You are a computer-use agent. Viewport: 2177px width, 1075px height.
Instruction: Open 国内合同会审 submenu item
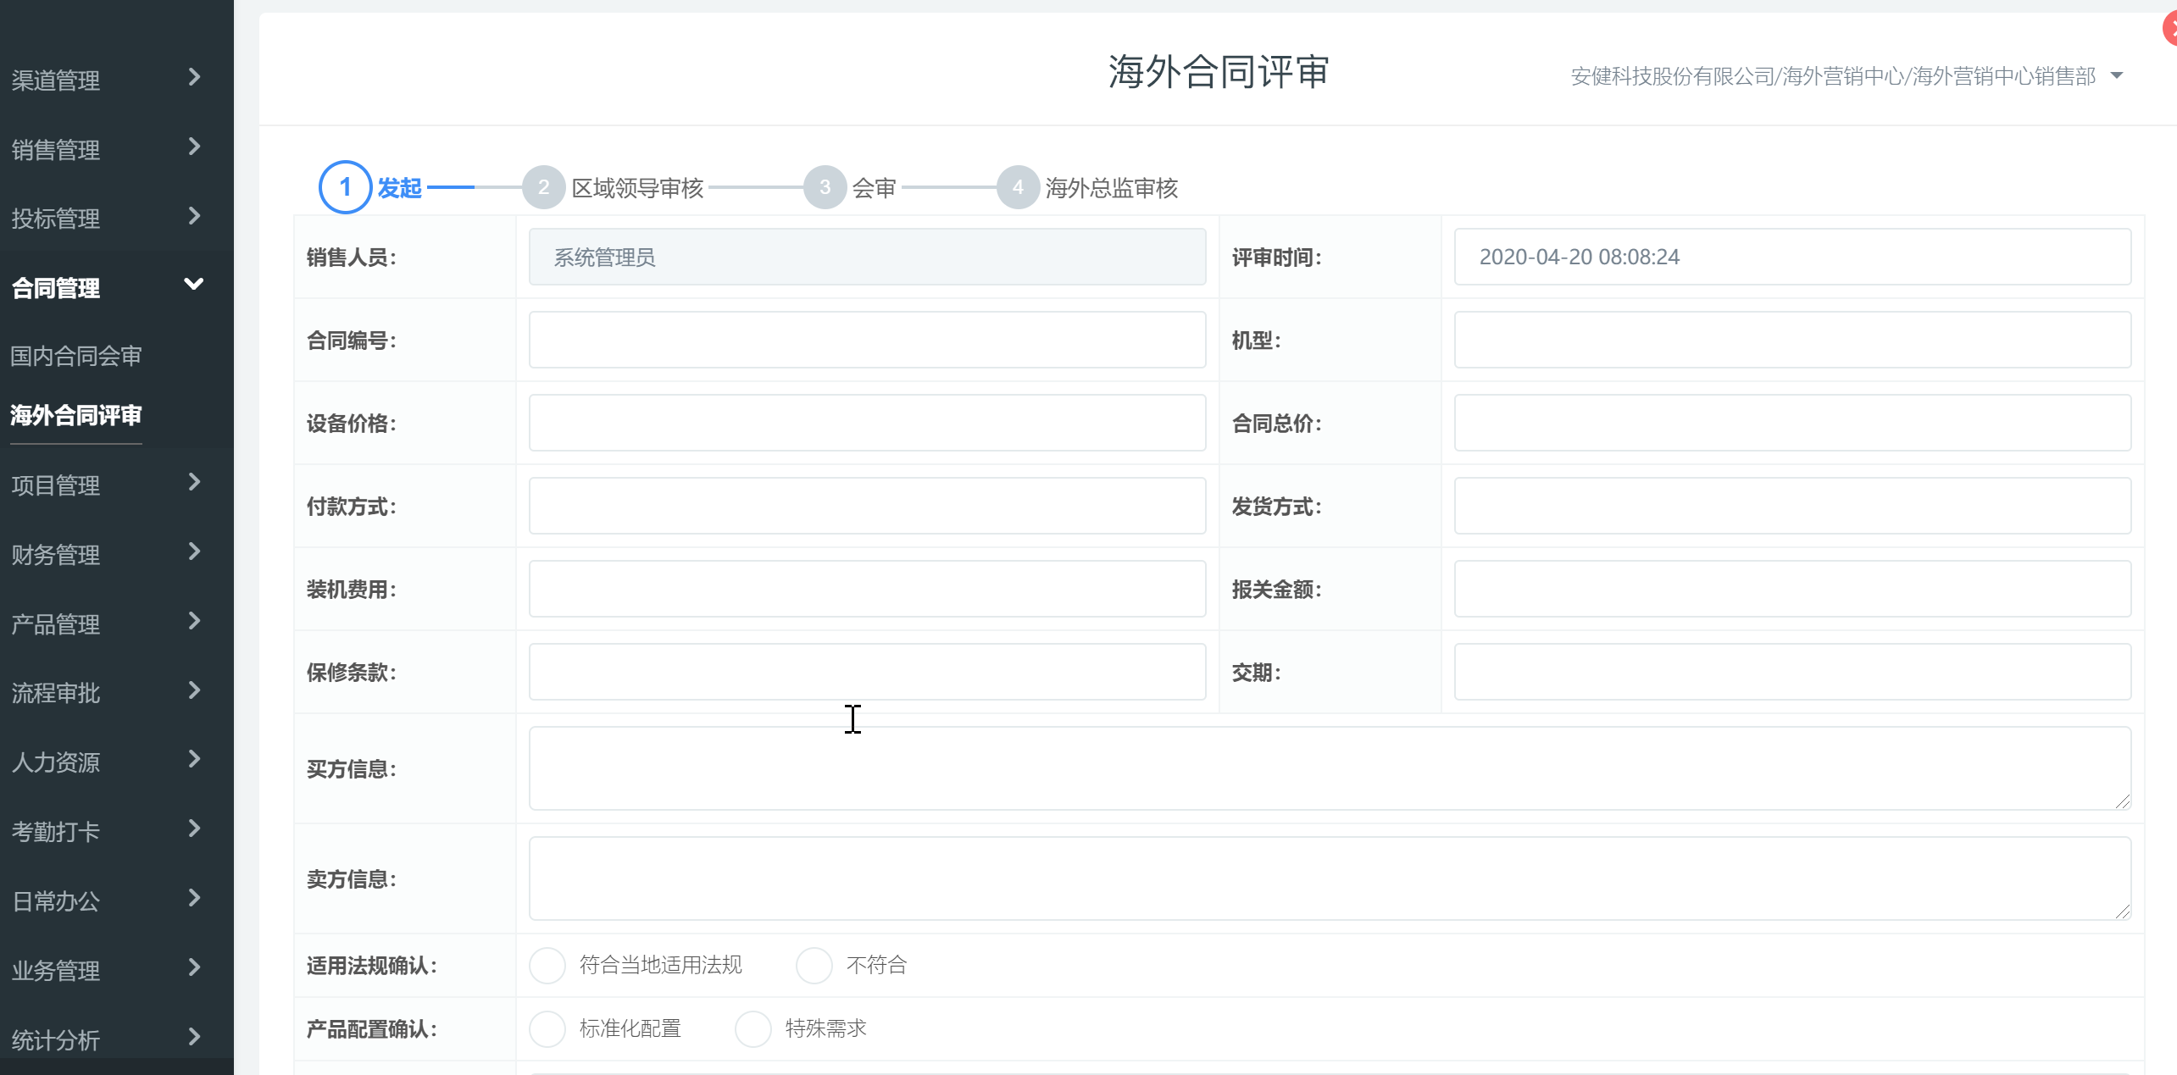pyautogui.click(x=76, y=356)
